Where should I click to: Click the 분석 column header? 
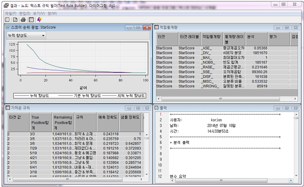(x=256, y=39)
